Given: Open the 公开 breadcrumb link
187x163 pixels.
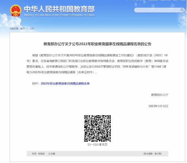Looking at the screenshot, I should click(x=32, y=28).
